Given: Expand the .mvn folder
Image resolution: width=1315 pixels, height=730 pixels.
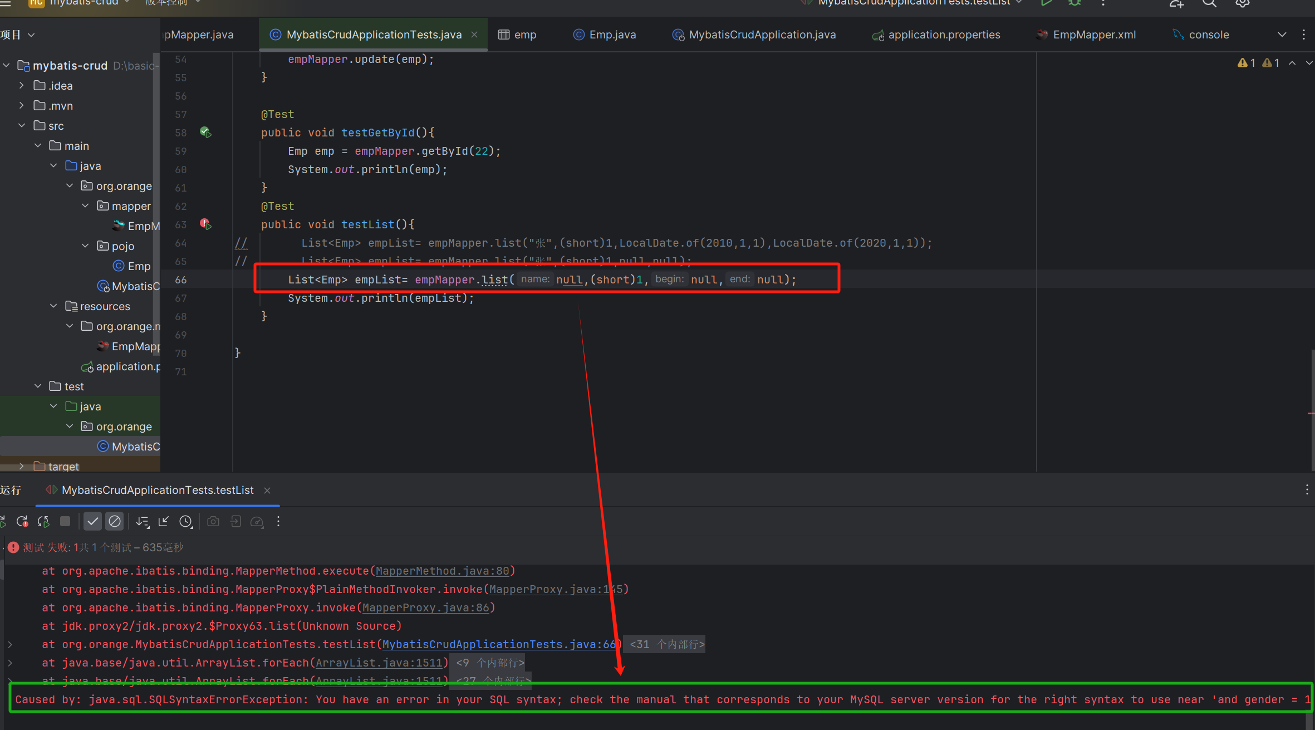Looking at the screenshot, I should [x=22, y=106].
